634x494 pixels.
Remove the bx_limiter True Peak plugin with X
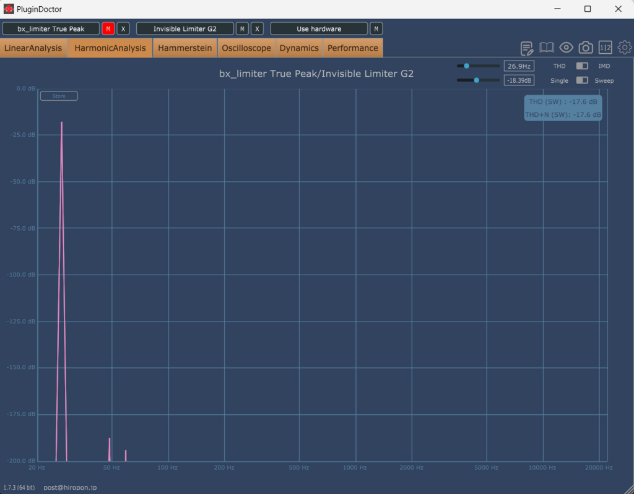(x=123, y=28)
